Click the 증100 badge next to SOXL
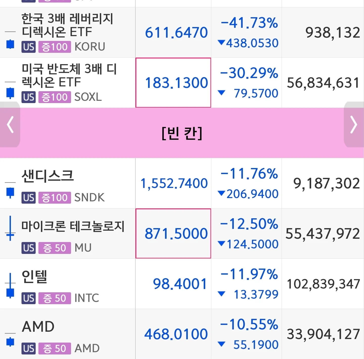Viewport: 364px width, 359px height. pyautogui.click(x=55, y=97)
